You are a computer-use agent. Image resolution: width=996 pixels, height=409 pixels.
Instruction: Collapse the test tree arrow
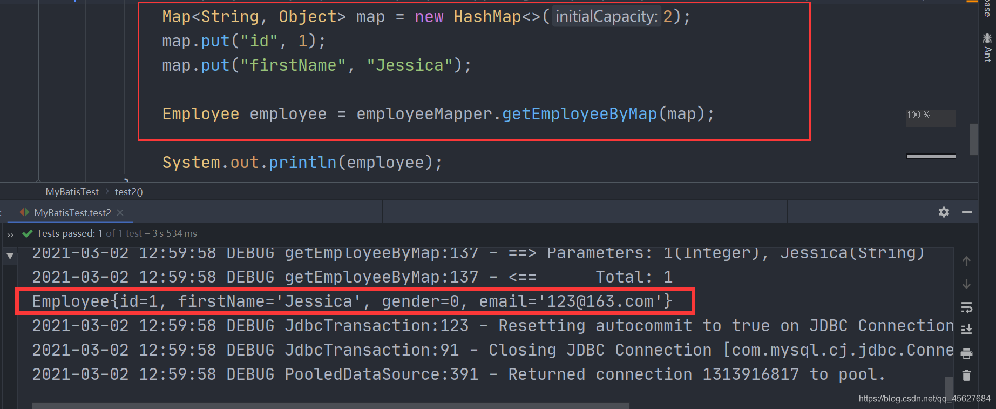(10, 256)
